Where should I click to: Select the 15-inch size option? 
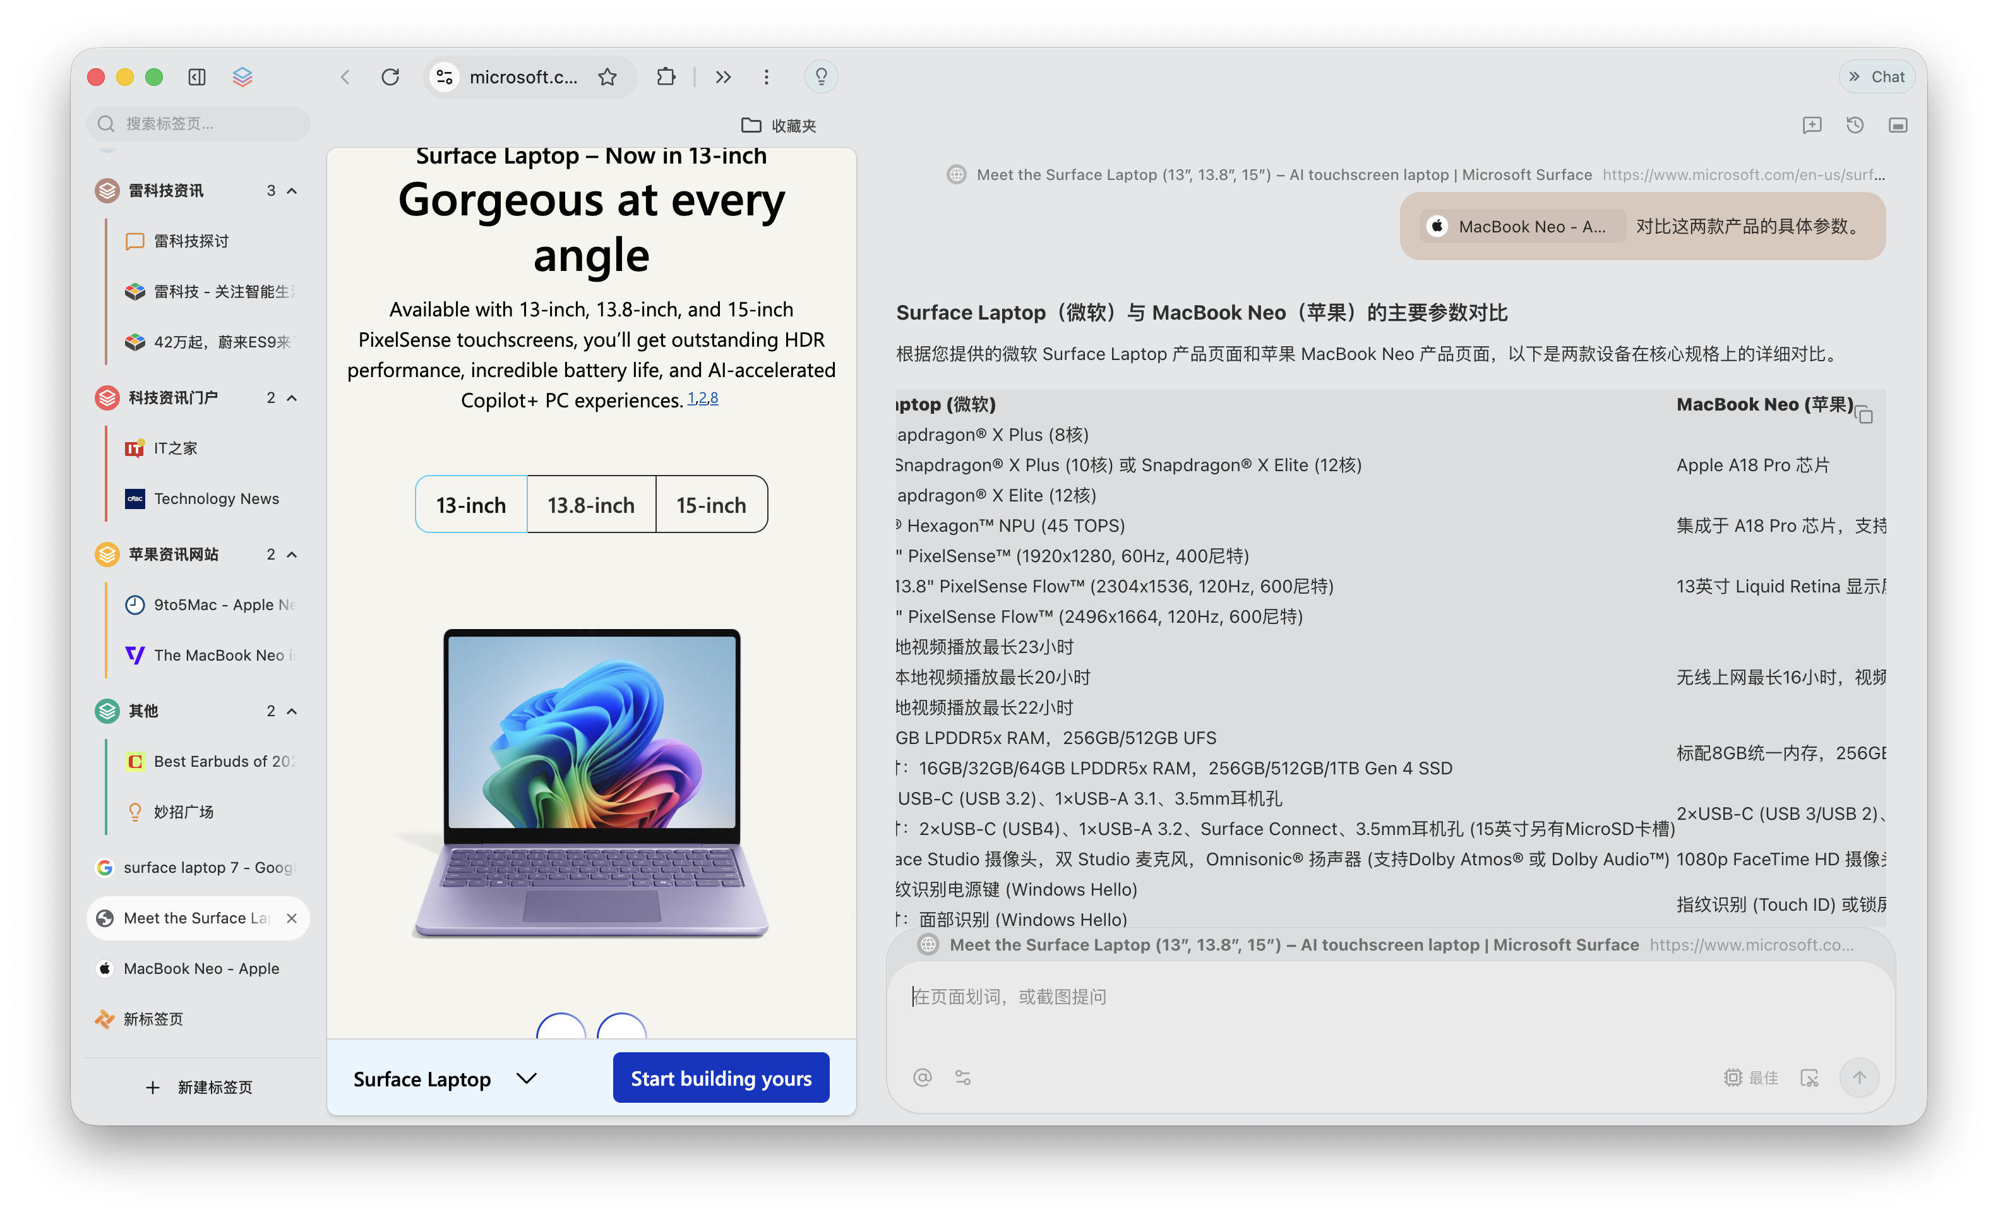[x=711, y=505]
